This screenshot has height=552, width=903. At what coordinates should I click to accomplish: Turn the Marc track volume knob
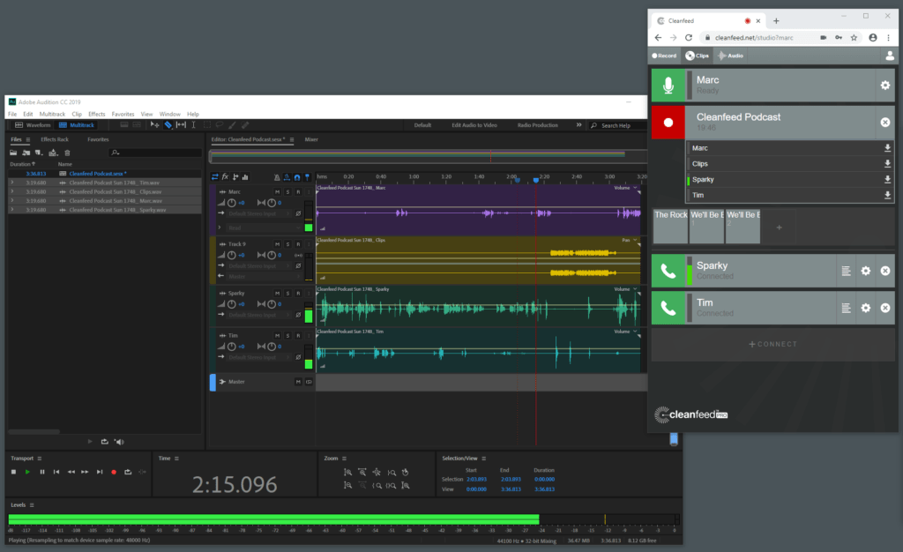pos(231,202)
